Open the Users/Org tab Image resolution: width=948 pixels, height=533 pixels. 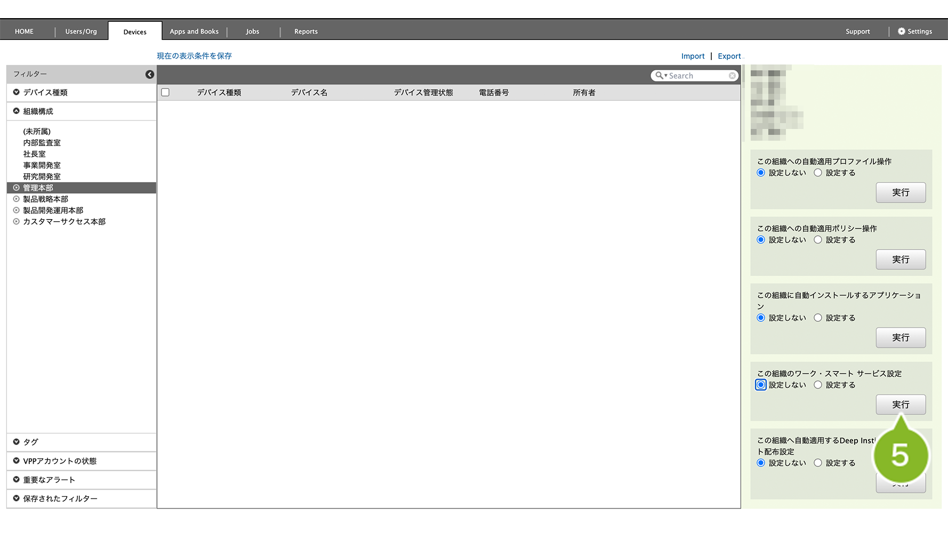81,31
